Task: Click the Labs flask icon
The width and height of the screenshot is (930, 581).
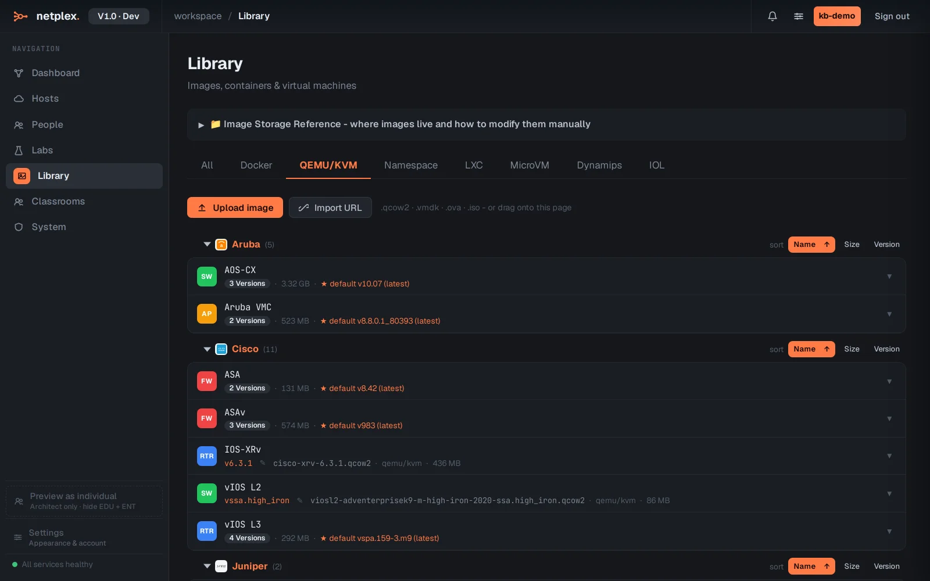Action: point(19,150)
